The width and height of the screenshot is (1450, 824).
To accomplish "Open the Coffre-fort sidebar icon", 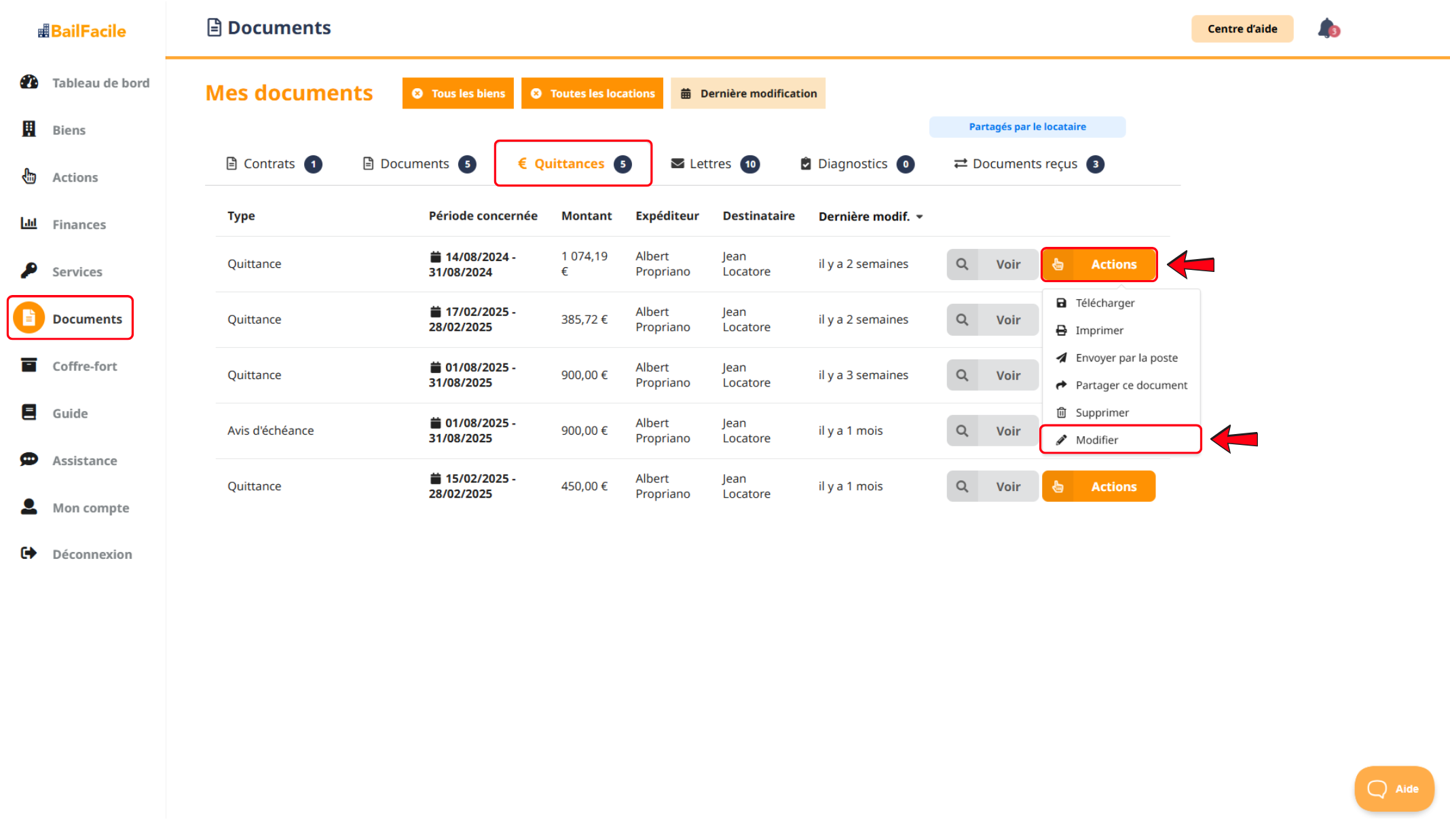I will coord(29,366).
